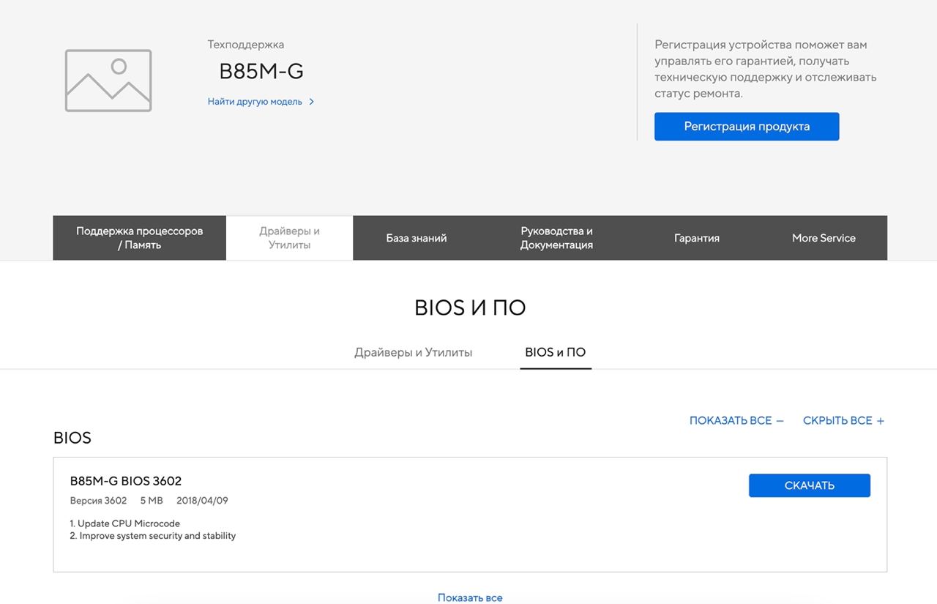Click '2. Improve system security and stability' note
This screenshot has width=937, height=604.
pyautogui.click(x=153, y=536)
